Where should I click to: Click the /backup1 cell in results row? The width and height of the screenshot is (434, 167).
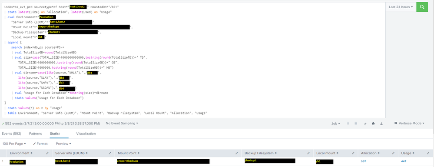pyautogui.click(x=270, y=160)
